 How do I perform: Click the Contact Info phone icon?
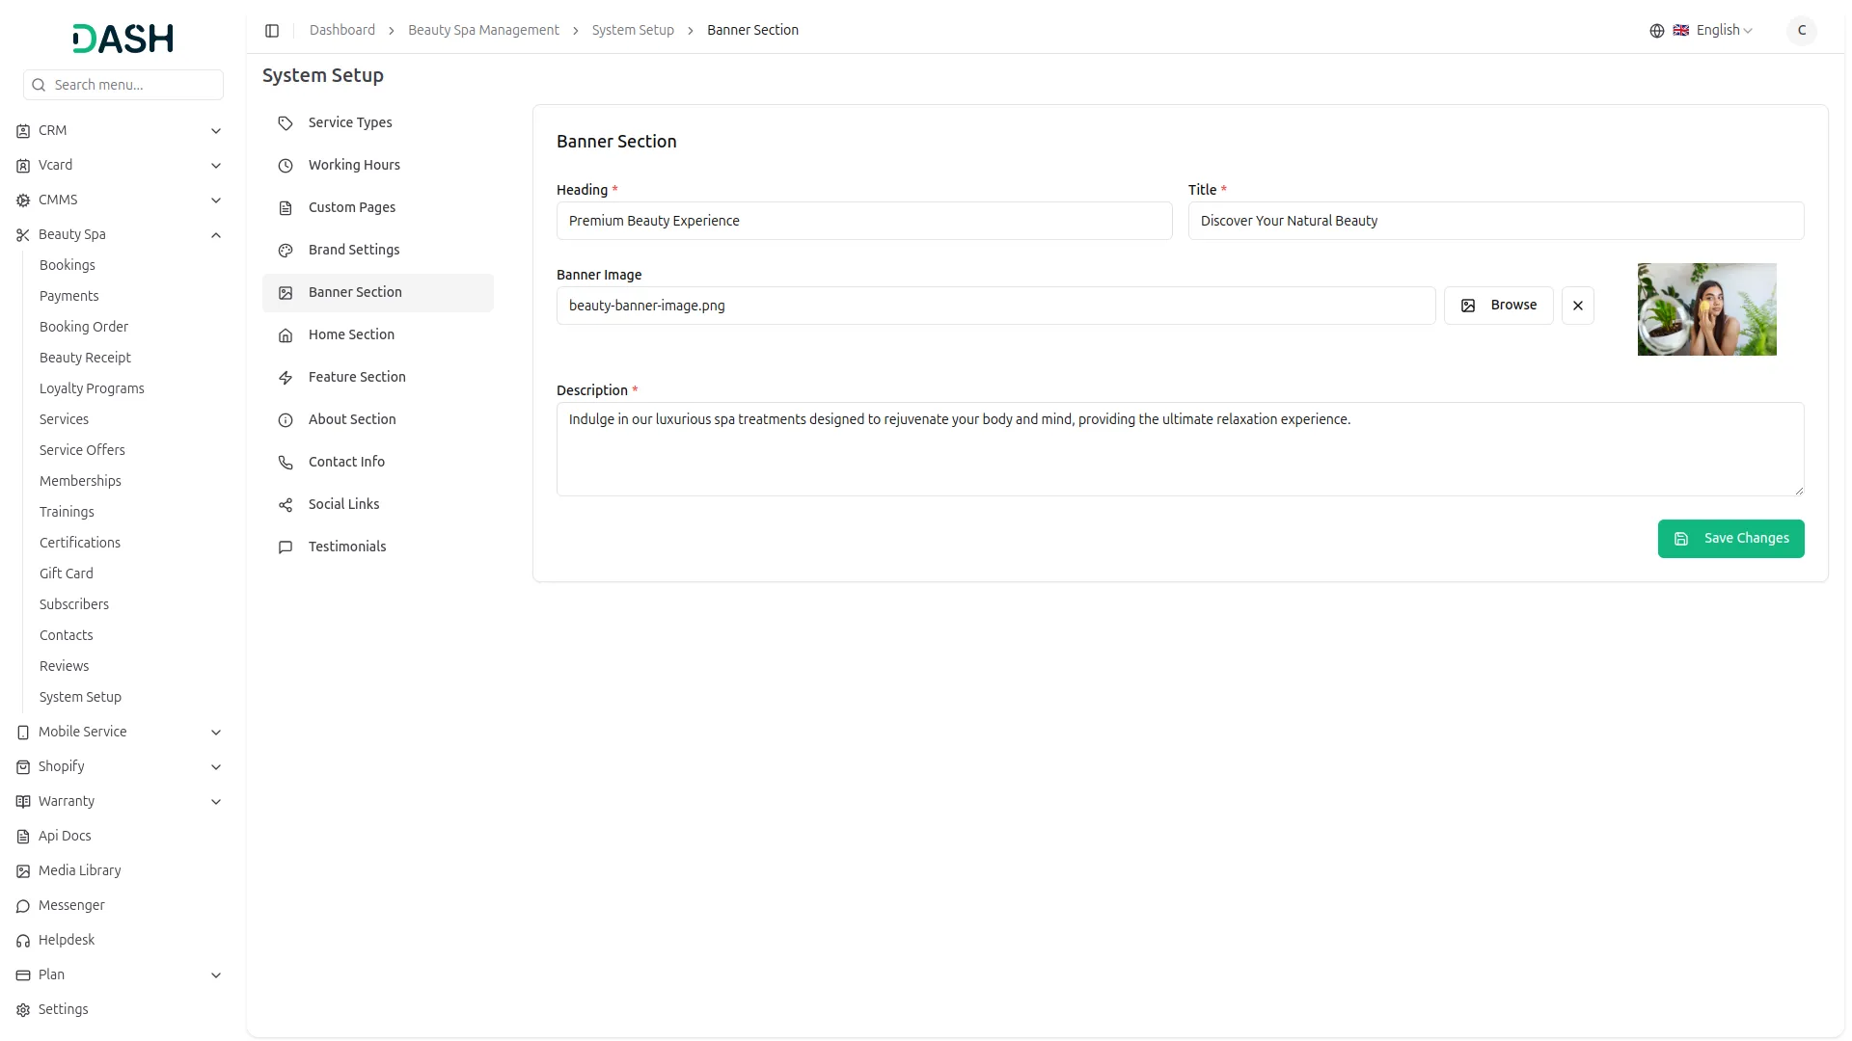point(286,463)
